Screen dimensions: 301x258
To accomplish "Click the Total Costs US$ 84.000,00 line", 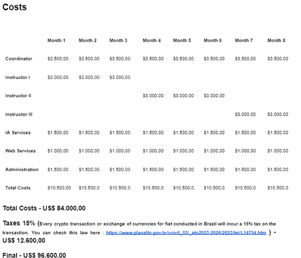I will 44,208.
